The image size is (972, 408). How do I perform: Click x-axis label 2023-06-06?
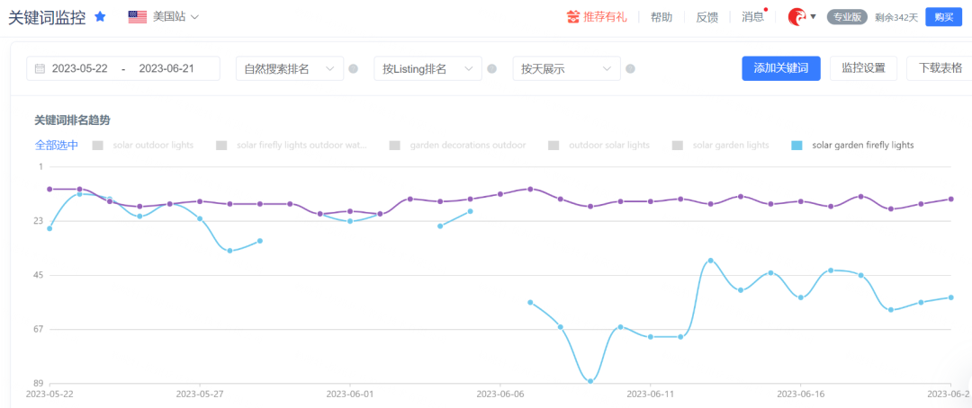(x=500, y=393)
